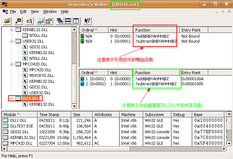The height and width of the screenshot is (159, 233).
Task: Collapse the top-level KERNEL32.DLL tree node
Action: coord(11,30)
